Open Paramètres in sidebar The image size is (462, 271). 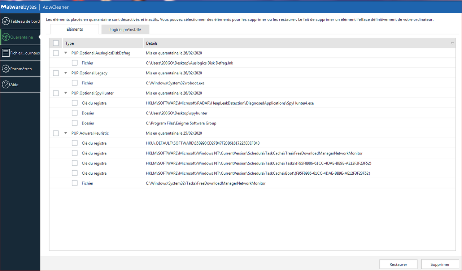click(20, 69)
